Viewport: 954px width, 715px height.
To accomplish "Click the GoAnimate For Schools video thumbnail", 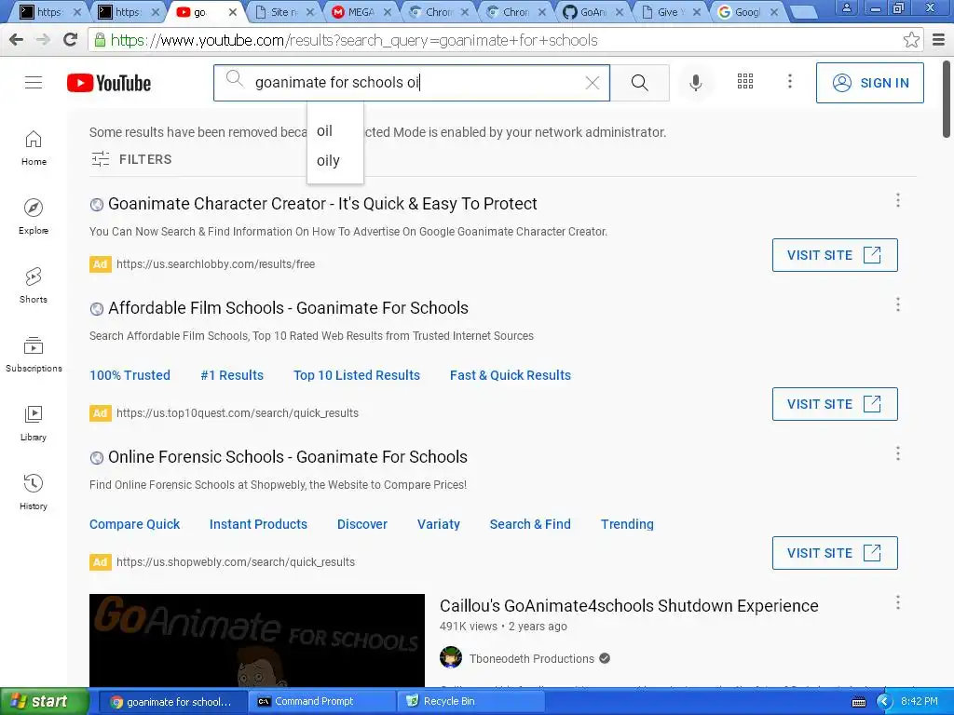I will coord(257,641).
